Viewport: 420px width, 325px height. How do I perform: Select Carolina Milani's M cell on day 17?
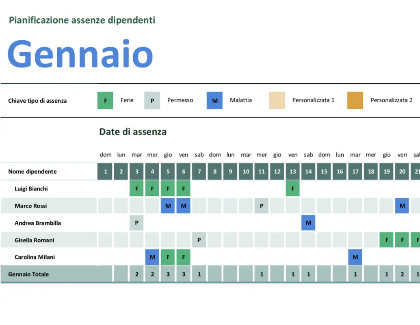(355, 257)
